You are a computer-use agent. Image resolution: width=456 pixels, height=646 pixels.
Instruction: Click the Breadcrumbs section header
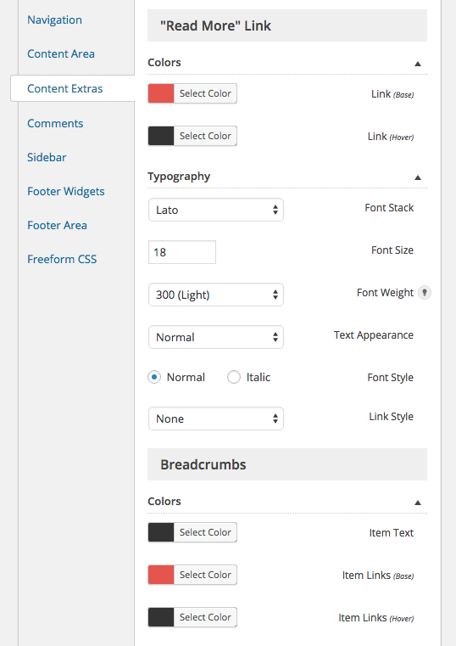pos(287,464)
